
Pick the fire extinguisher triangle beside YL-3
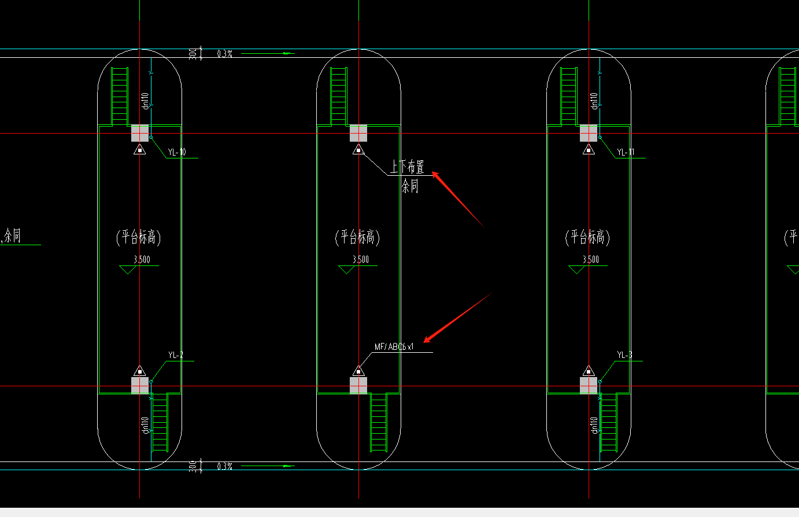pos(589,371)
